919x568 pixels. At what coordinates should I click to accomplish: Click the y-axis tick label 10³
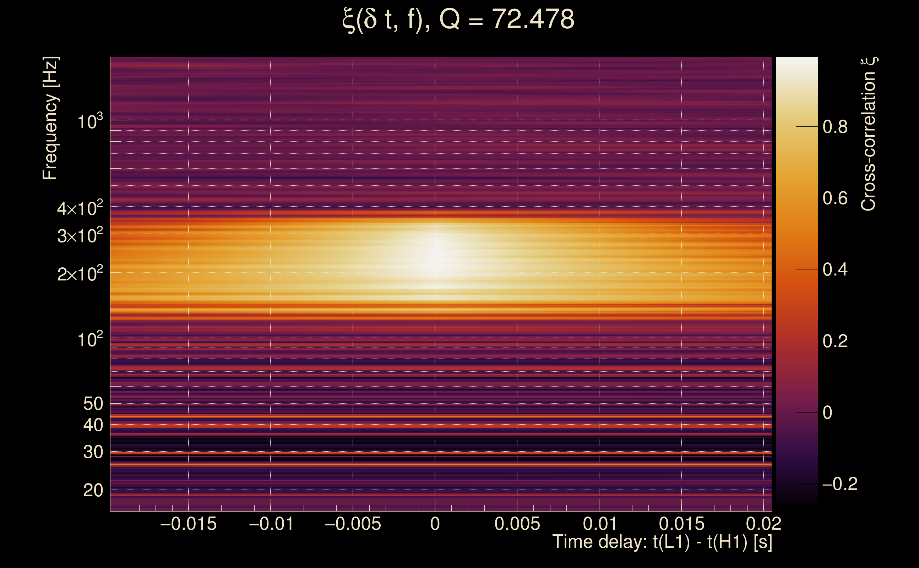pos(89,121)
